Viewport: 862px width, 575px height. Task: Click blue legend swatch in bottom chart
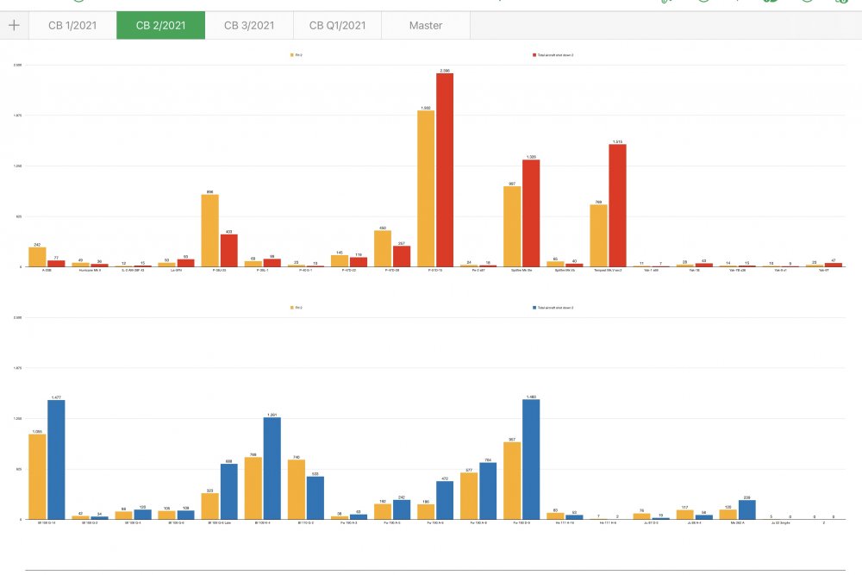[535, 307]
